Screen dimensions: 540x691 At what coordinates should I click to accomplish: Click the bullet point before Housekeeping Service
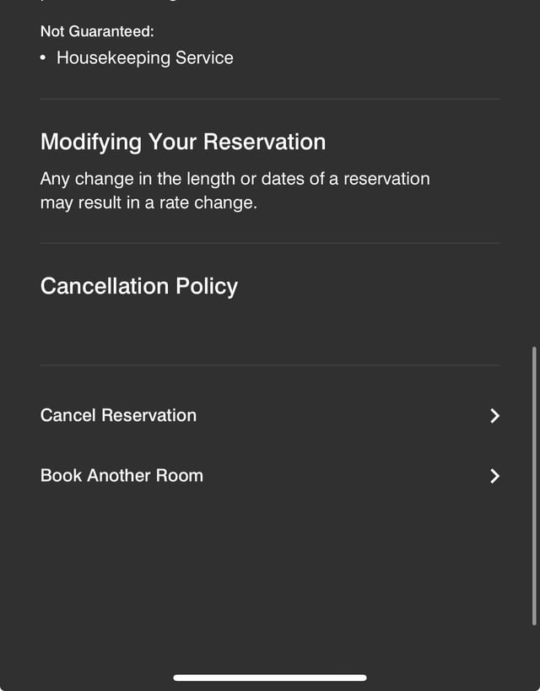pyautogui.click(x=43, y=57)
